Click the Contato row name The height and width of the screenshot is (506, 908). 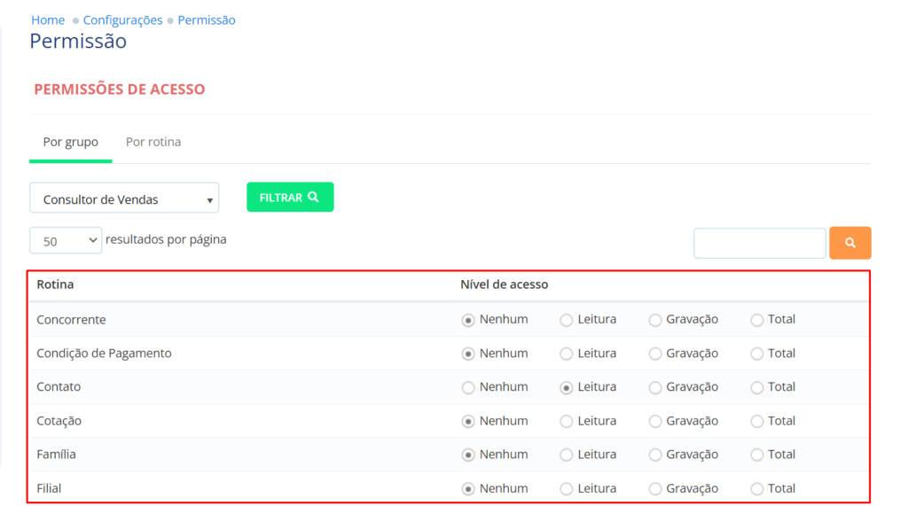[59, 386]
